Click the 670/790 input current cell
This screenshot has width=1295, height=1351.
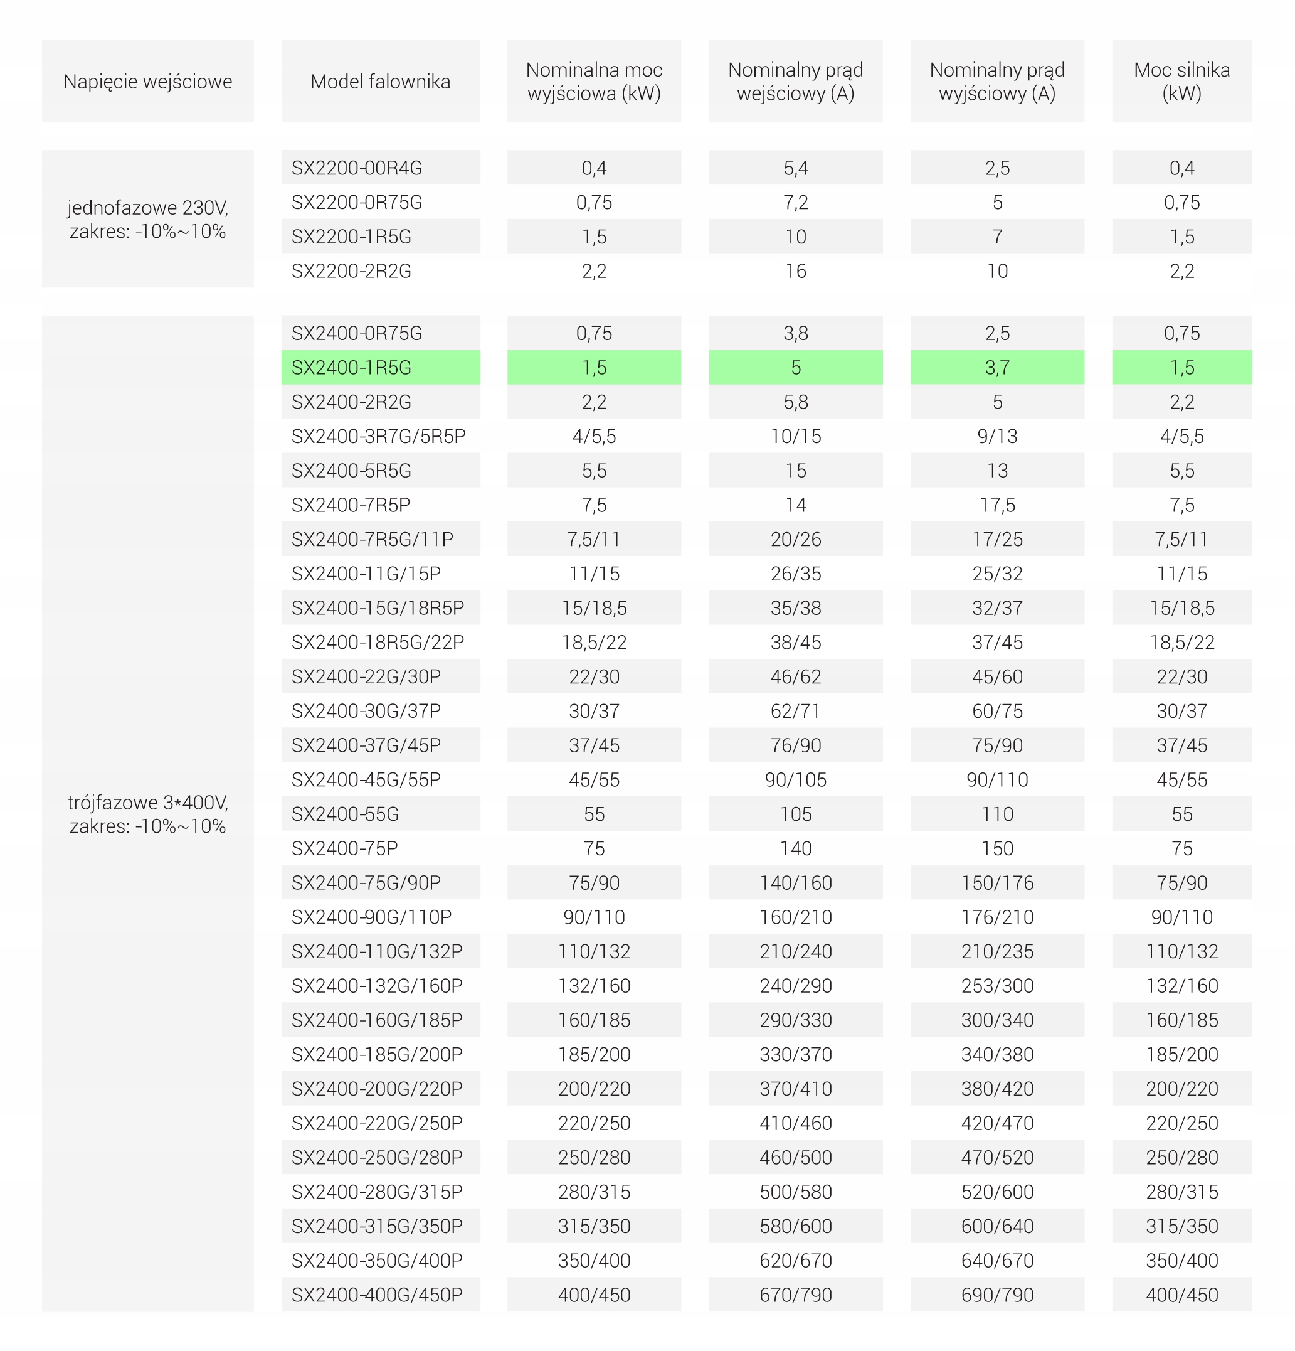796,1295
